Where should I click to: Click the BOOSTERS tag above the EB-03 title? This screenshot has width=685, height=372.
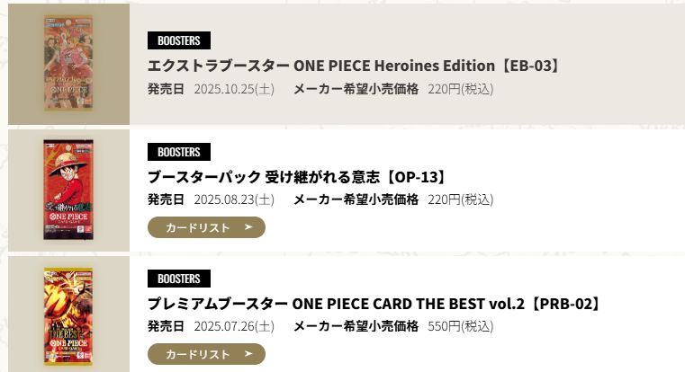tap(179, 40)
